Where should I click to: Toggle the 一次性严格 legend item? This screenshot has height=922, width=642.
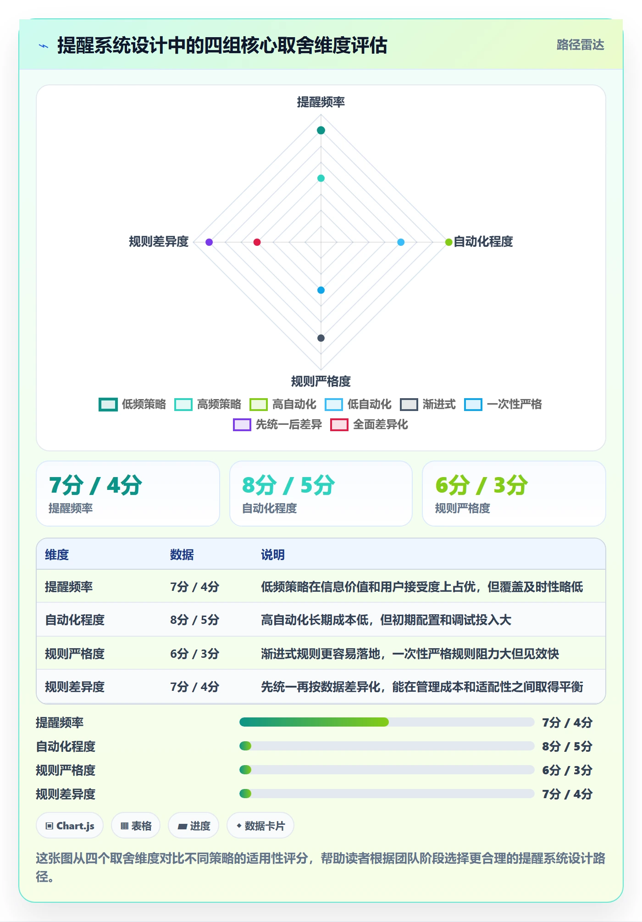(x=503, y=404)
